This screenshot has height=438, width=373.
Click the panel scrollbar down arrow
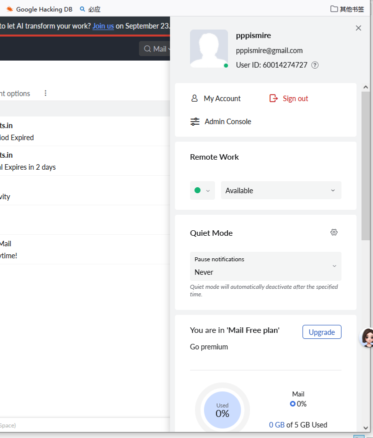pyautogui.click(x=365, y=427)
